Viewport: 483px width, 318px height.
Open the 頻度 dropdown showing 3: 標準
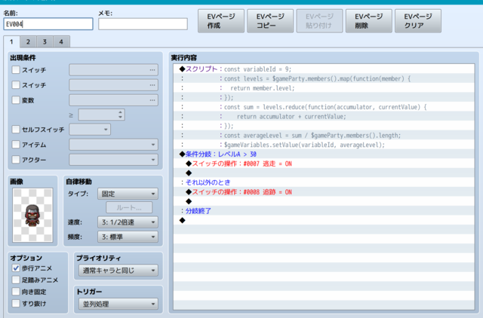coord(128,237)
